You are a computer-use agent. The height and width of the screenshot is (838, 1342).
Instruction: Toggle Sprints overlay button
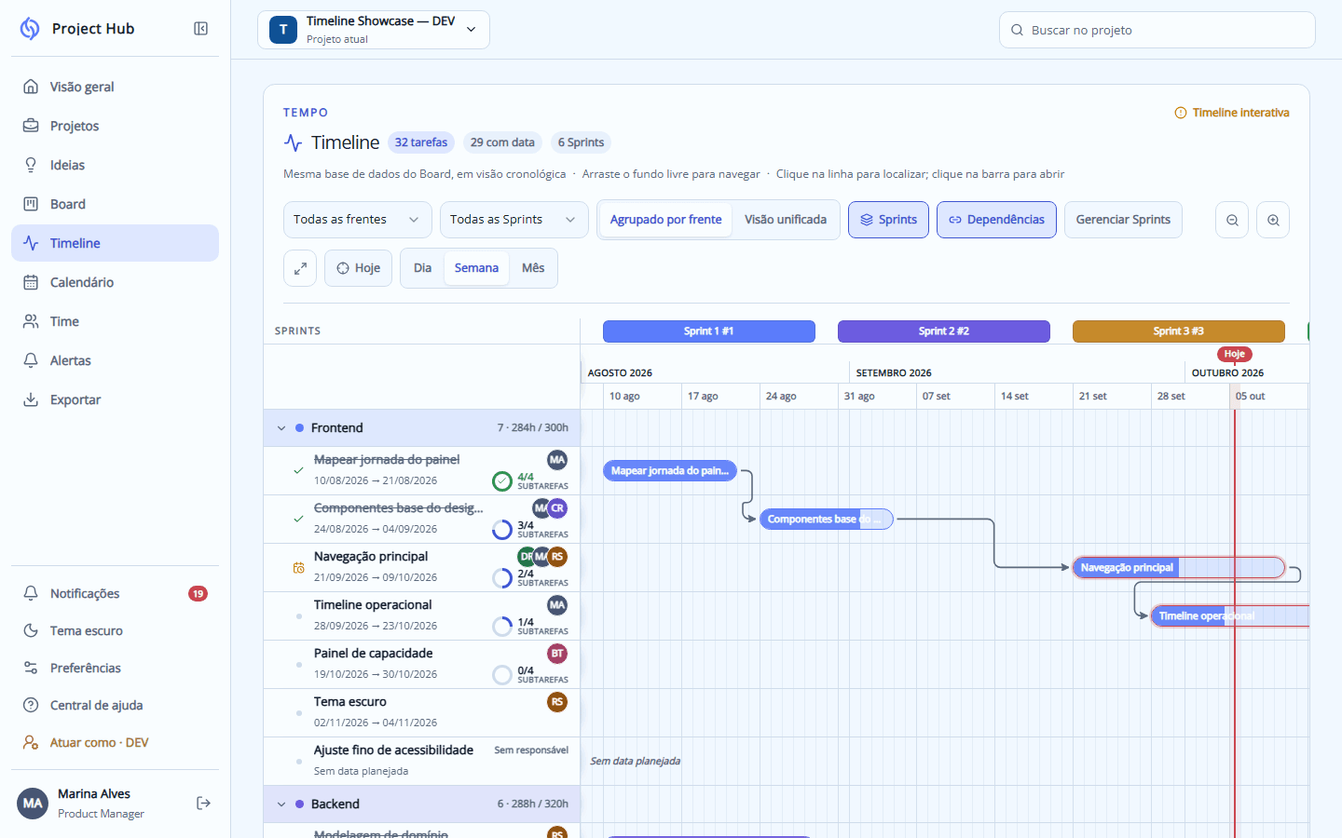(x=888, y=220)
